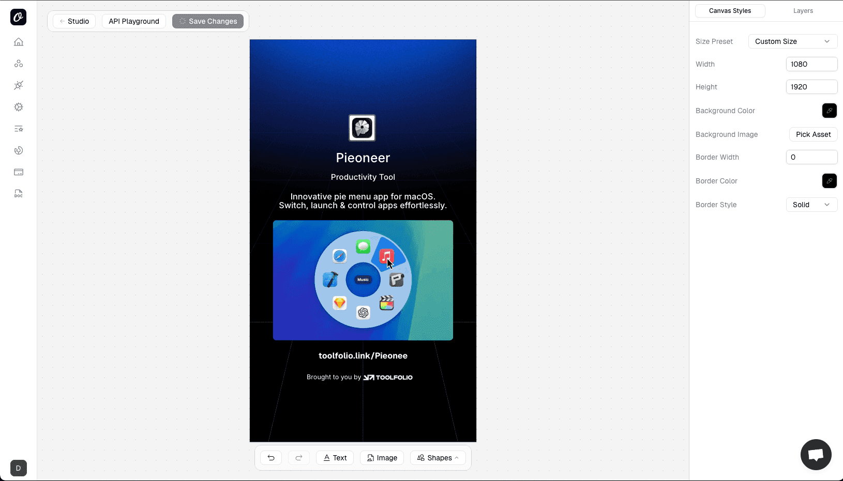The image size is (843, 481).
Task: Open the credit card billing sidebar icon
Action: coord(19,172)
